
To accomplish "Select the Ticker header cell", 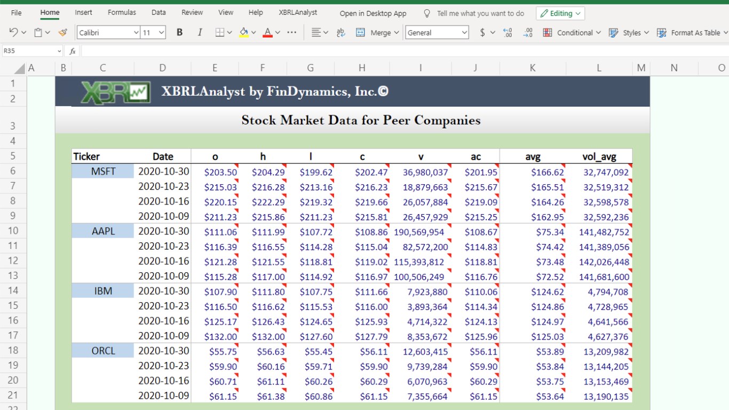I will 102,156.
